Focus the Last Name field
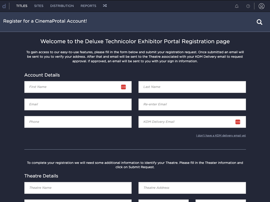The image size is (270, 202). click(192, 87)
